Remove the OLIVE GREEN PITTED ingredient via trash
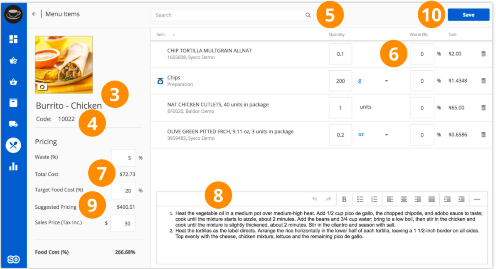 click(x=483, y=135)
